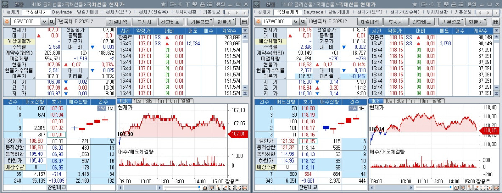The width and height of the screenshot is (502, 193).
Task: Search symbol with magnifier next to 167WC000
Action: (303, 21)
